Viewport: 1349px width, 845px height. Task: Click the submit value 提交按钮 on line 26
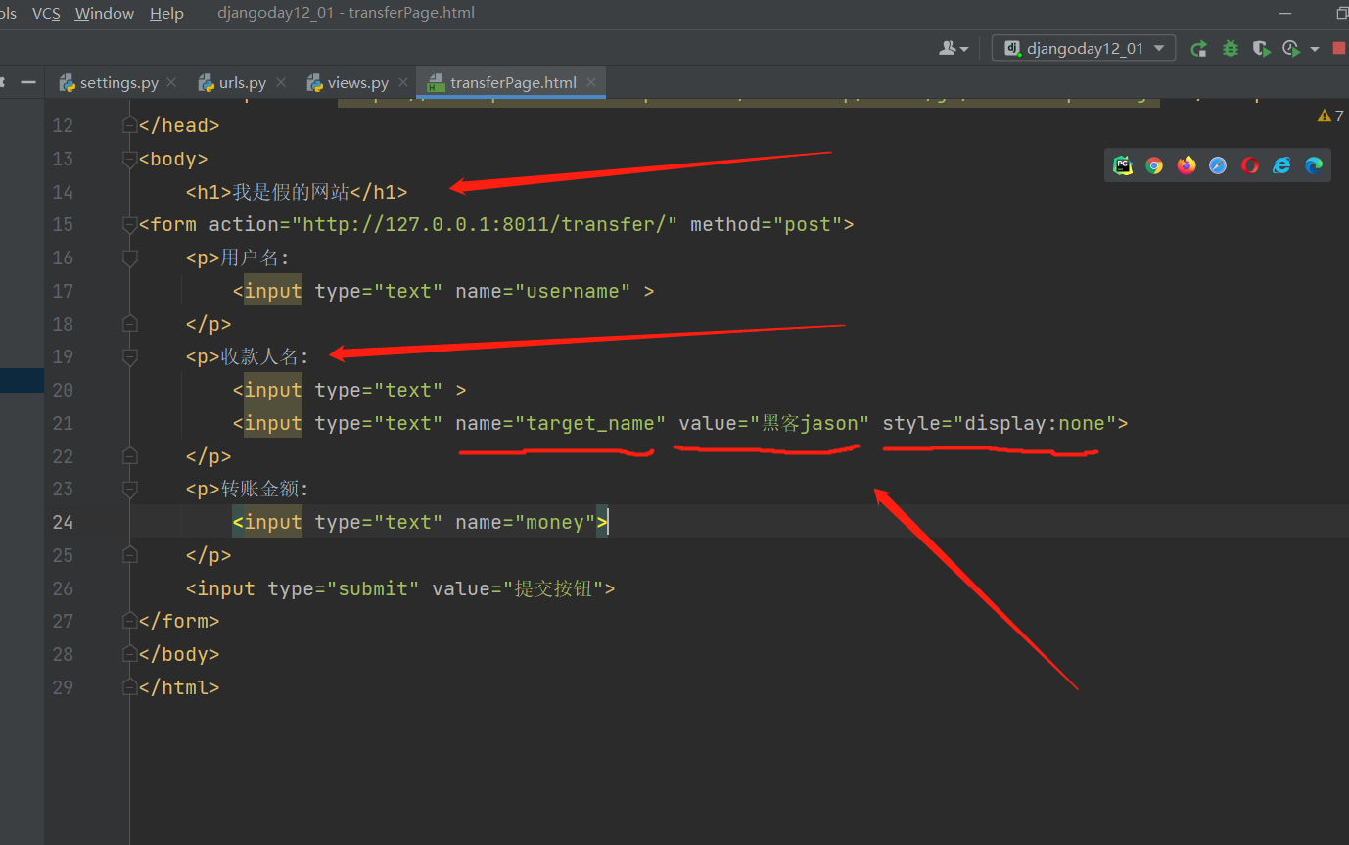(554, 588)
